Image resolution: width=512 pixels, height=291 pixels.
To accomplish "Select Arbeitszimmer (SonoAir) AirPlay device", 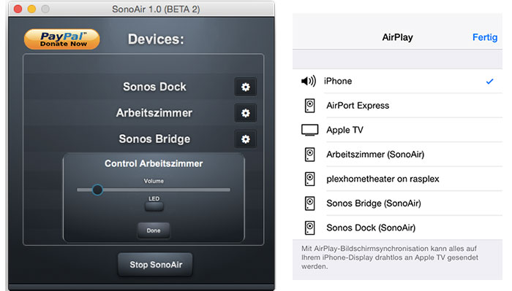I will pos(397,155).
